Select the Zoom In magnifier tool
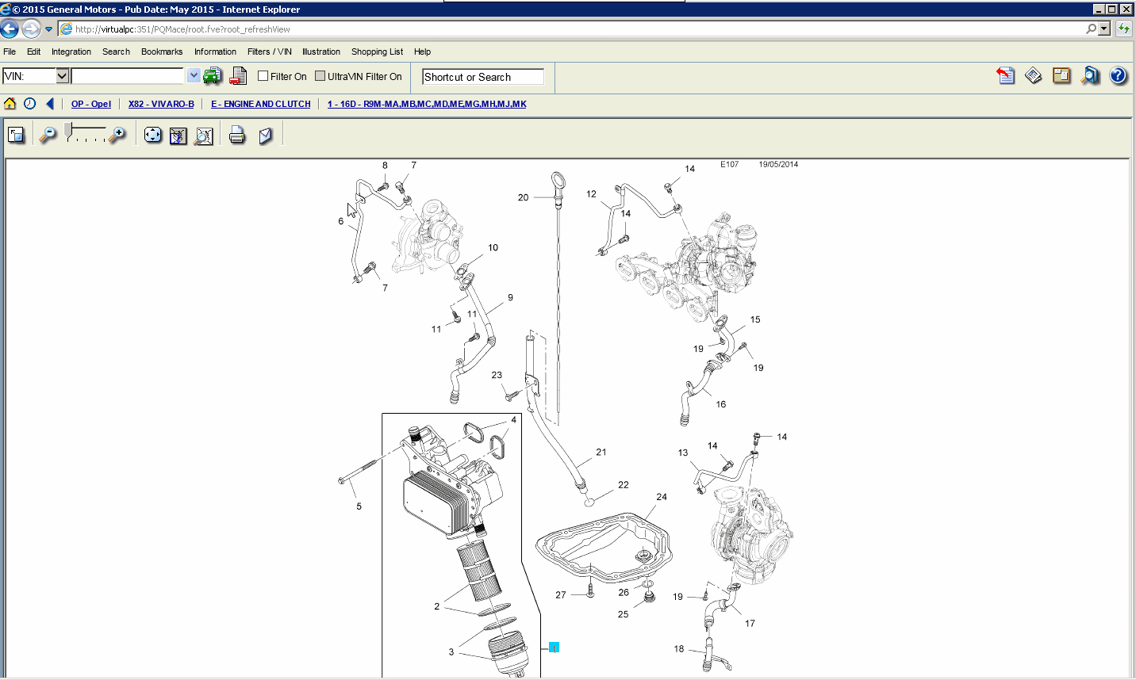Image resolution: width=1136 pixels, height=680 pixels. point(117,136)
